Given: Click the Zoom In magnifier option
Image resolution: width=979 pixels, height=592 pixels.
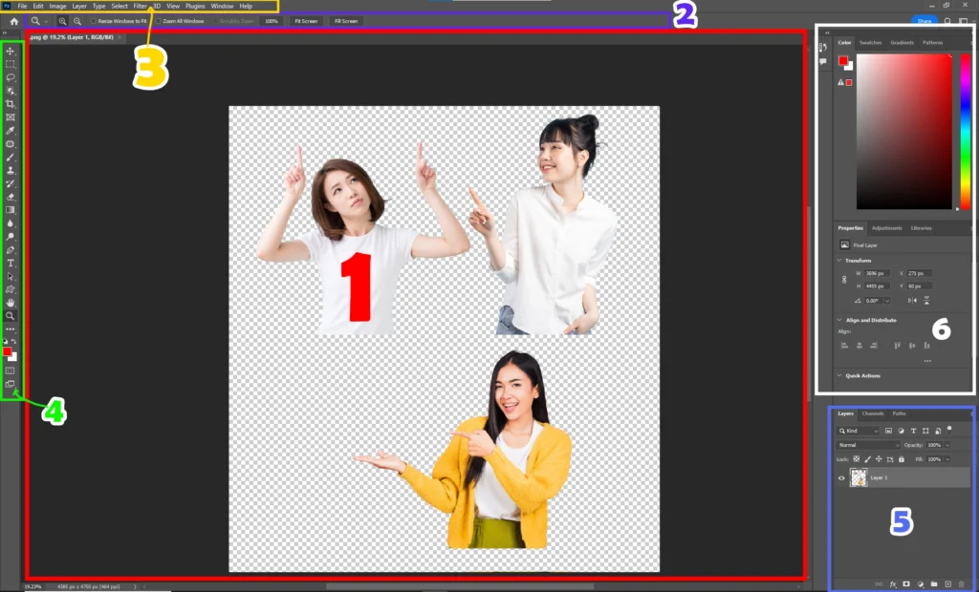Looking at the screenshot, I should point(62,21).
